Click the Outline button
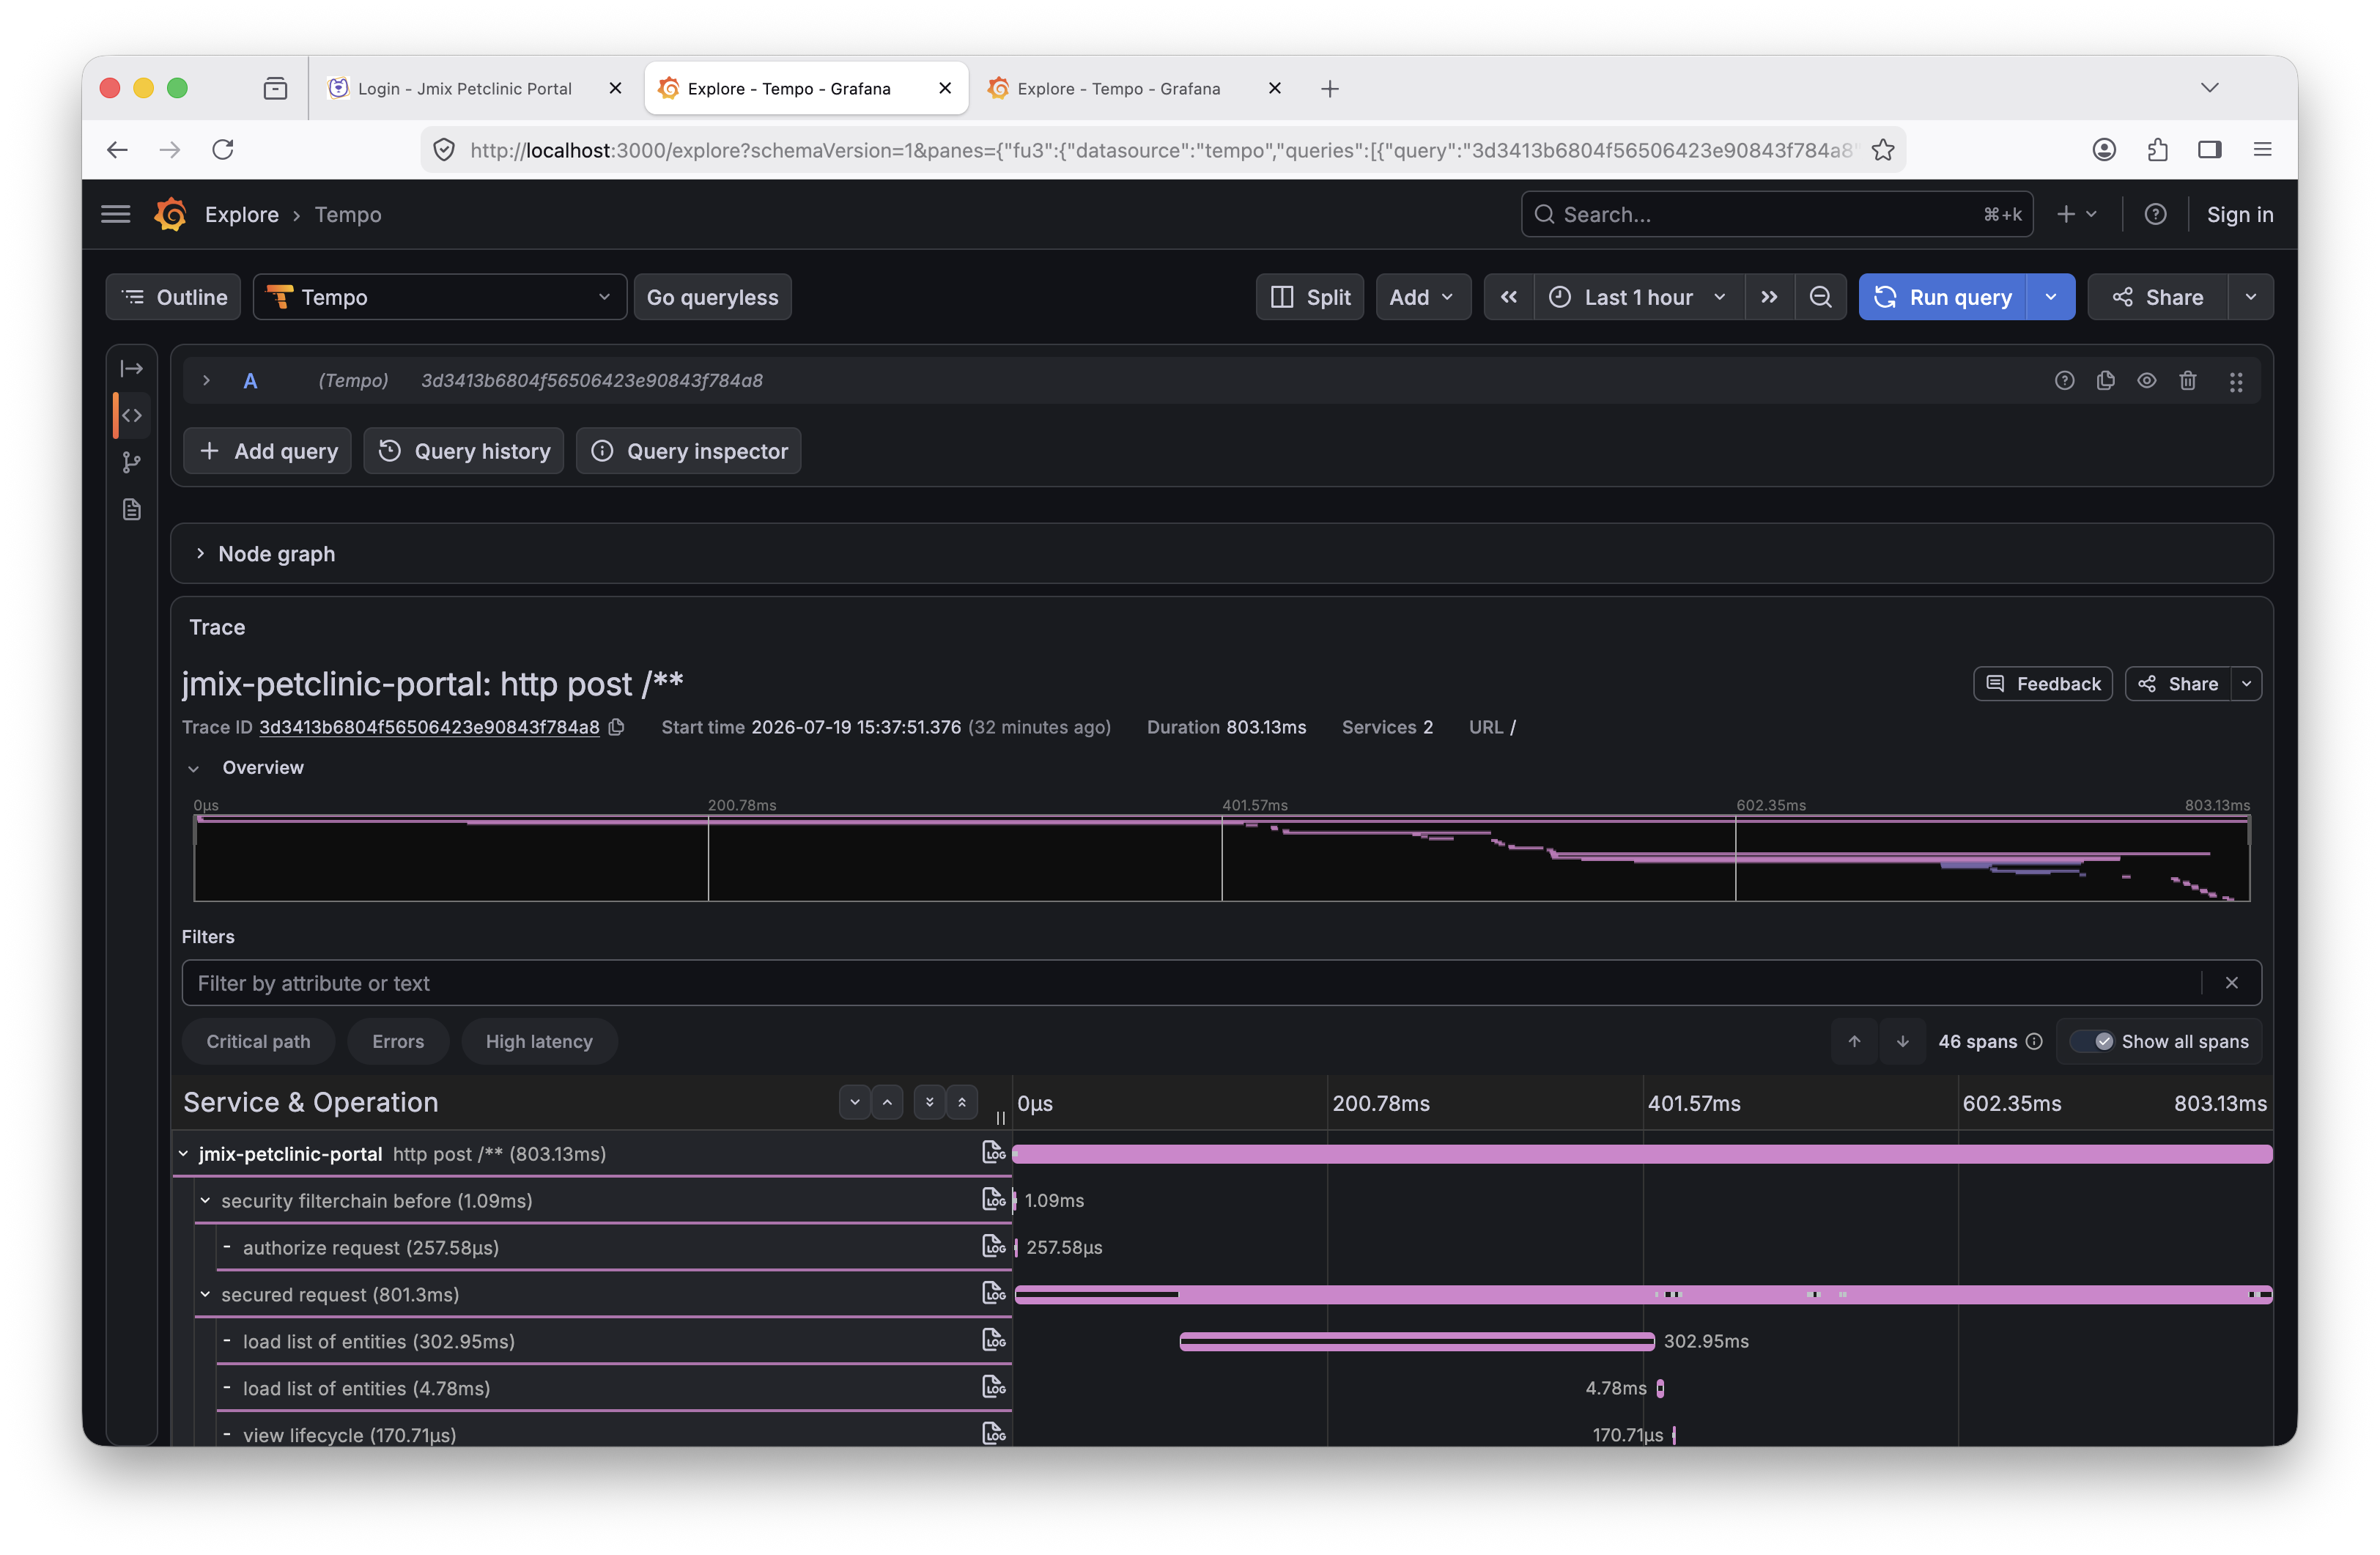Viewport: 2380px width, 1555px height. [x=174, y=297]
